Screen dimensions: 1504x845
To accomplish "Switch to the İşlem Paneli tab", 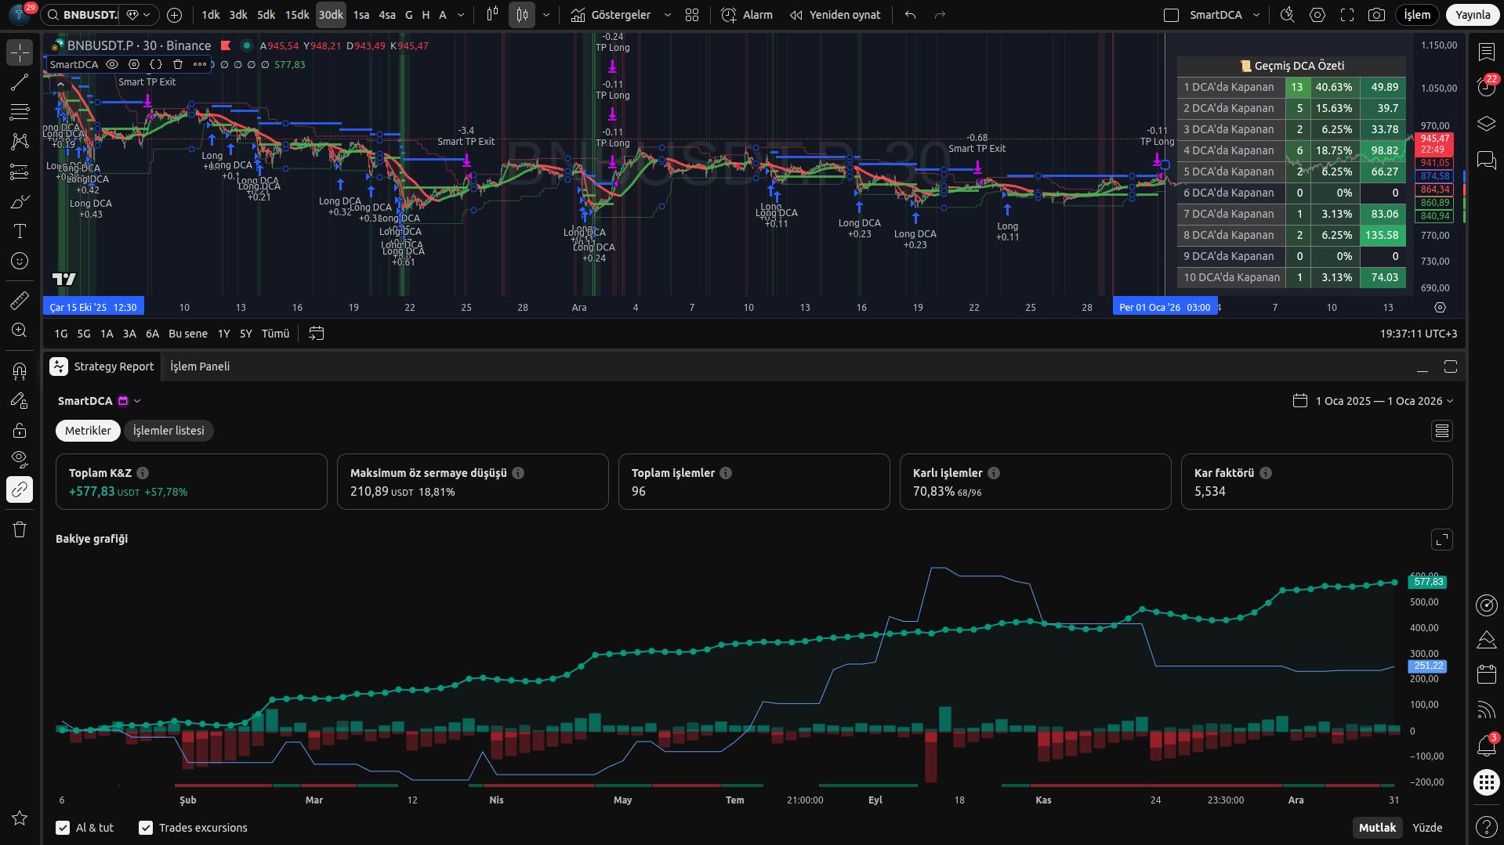I will point(200,367).
